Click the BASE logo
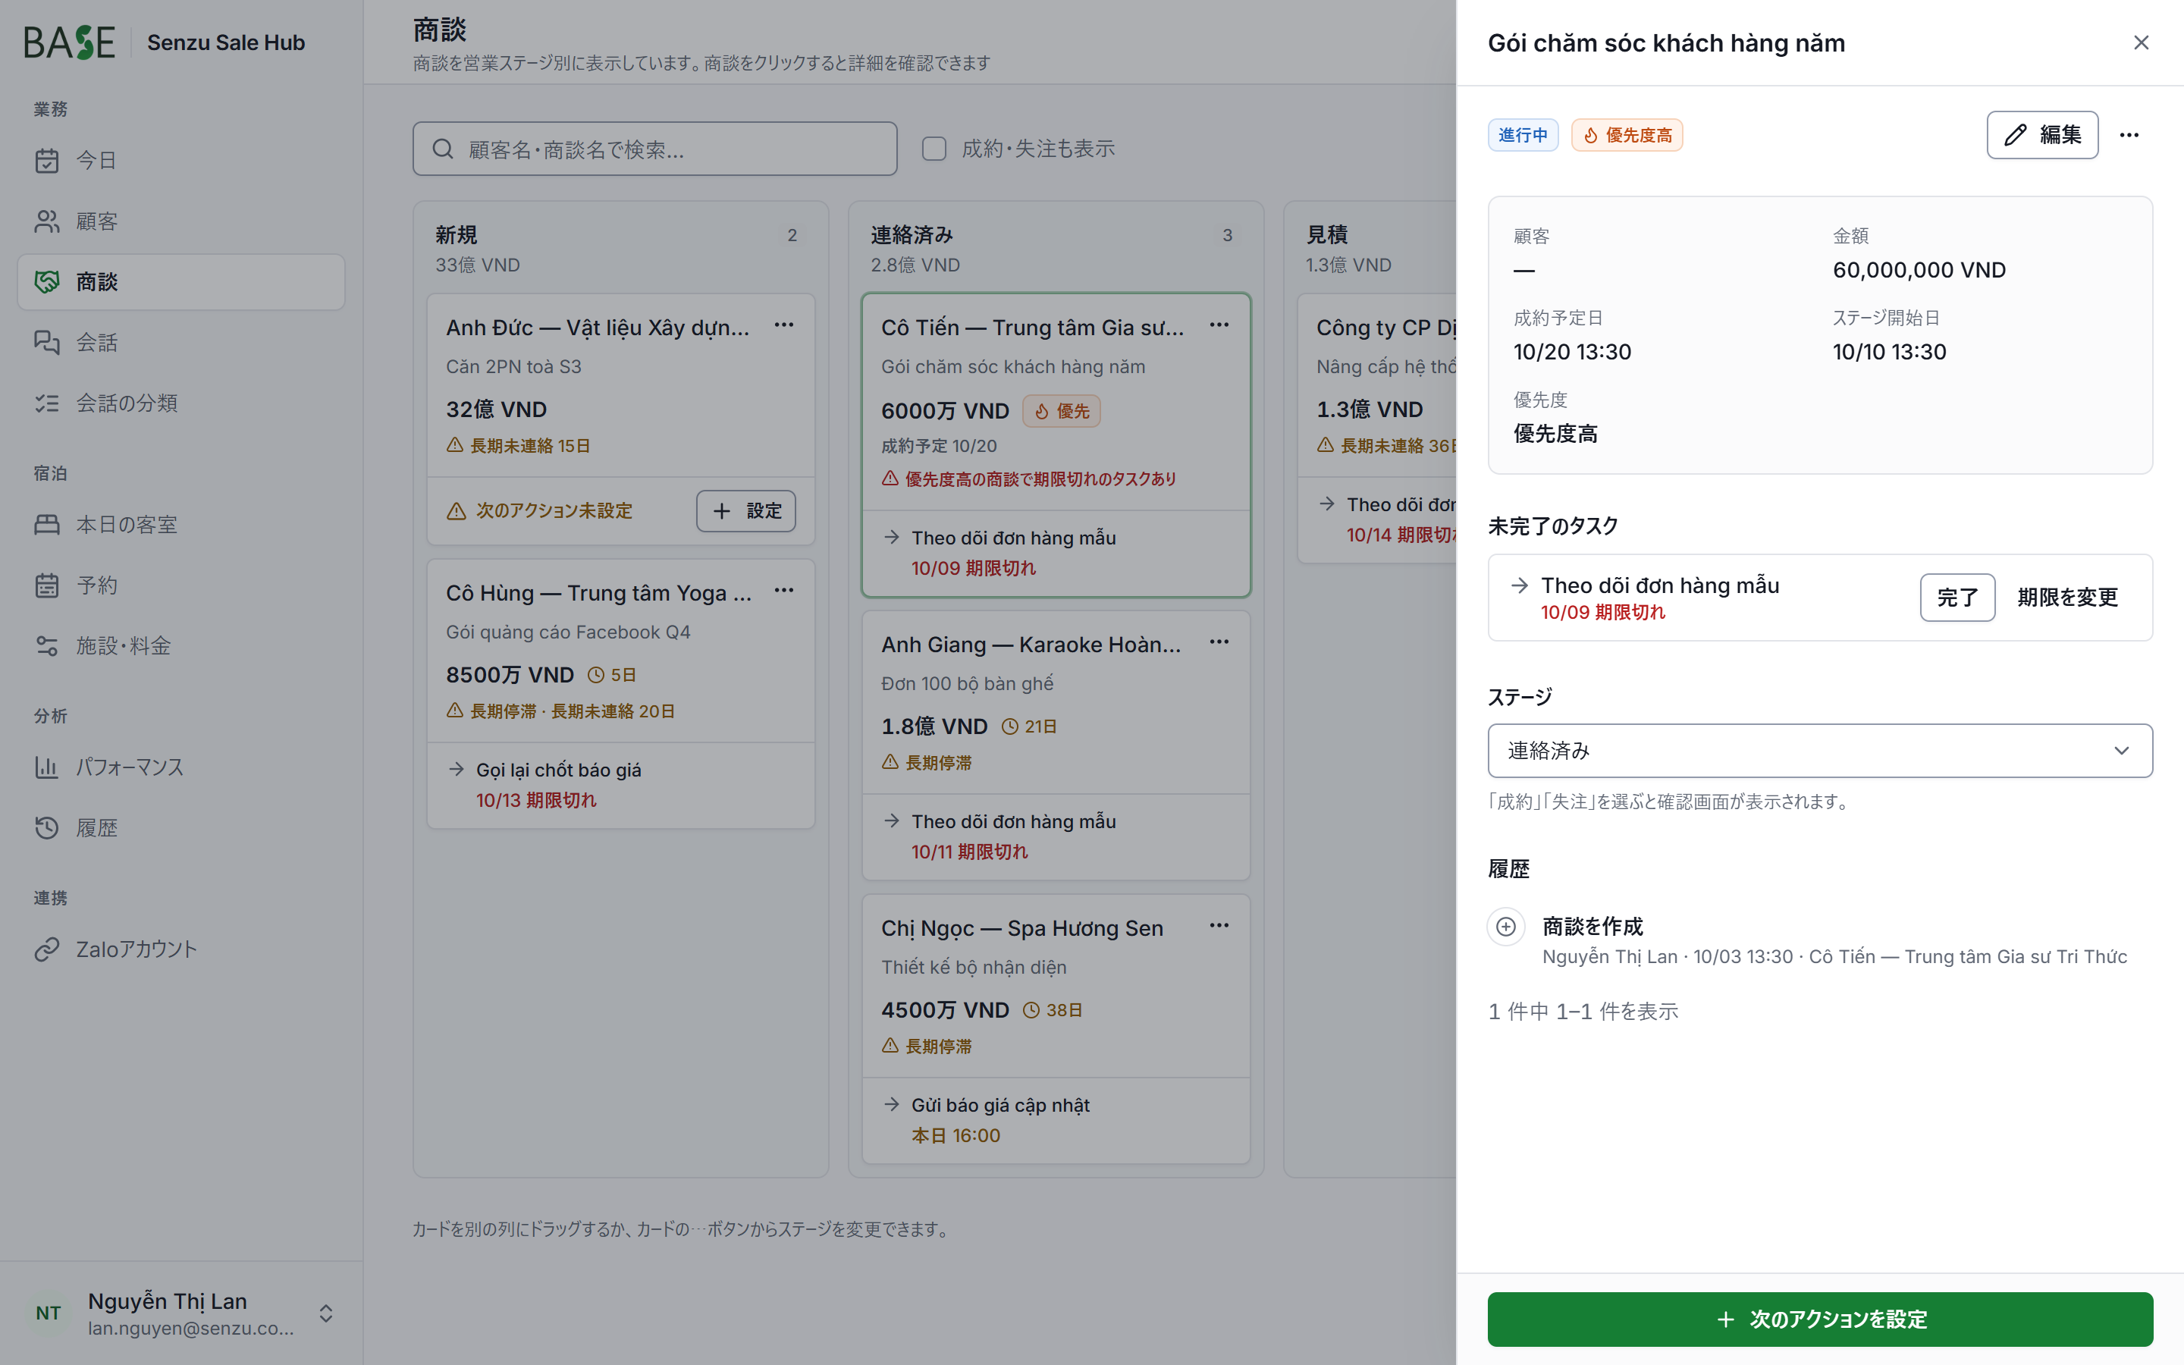Screen dimensions: 2184x1365 pos(70,42)
